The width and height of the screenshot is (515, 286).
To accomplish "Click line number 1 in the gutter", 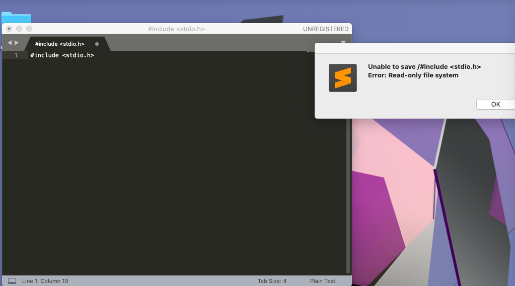I will tap(16, 55).
